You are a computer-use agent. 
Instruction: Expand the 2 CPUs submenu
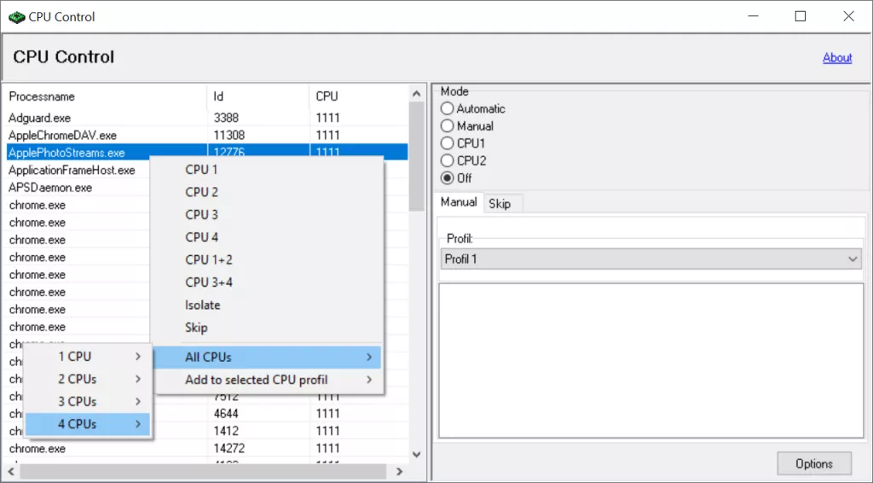(88, 379)
